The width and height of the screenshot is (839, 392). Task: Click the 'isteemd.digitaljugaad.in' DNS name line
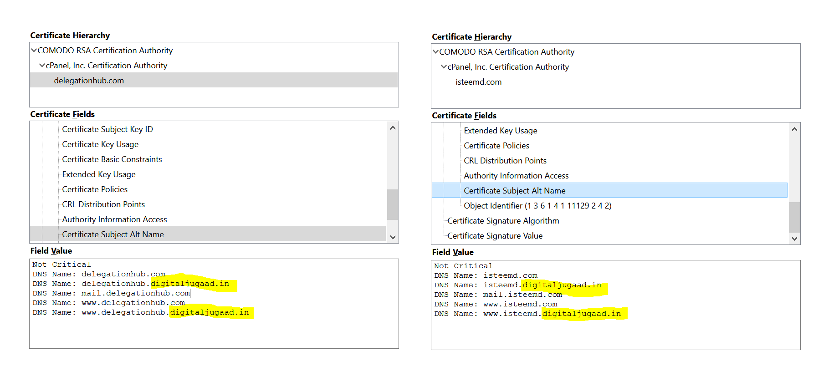point(518,285)
